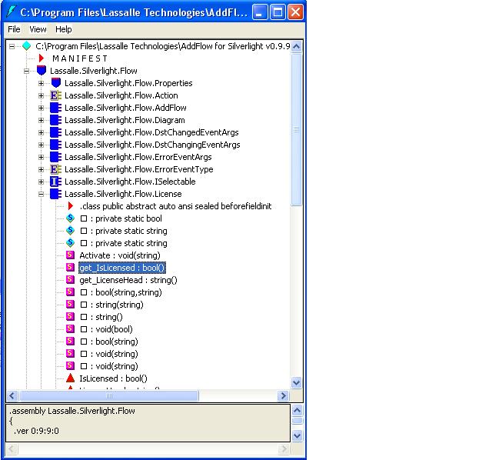The height and width of the screenshot is (460, 492).
Task: Click the tree horizontal scrollbar thumb
Action: coord(109,395)
